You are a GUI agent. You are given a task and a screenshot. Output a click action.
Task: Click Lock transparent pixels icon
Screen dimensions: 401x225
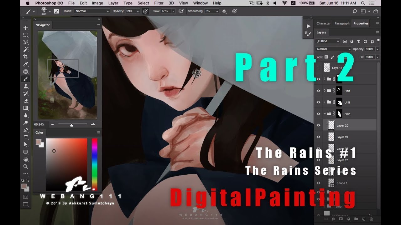click(x=326, y=57)
